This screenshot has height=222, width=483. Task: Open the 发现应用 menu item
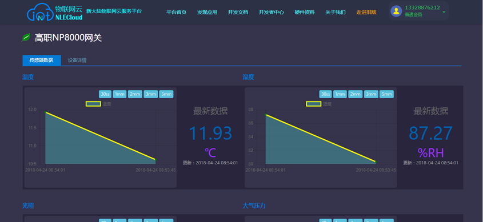[207, 13]
